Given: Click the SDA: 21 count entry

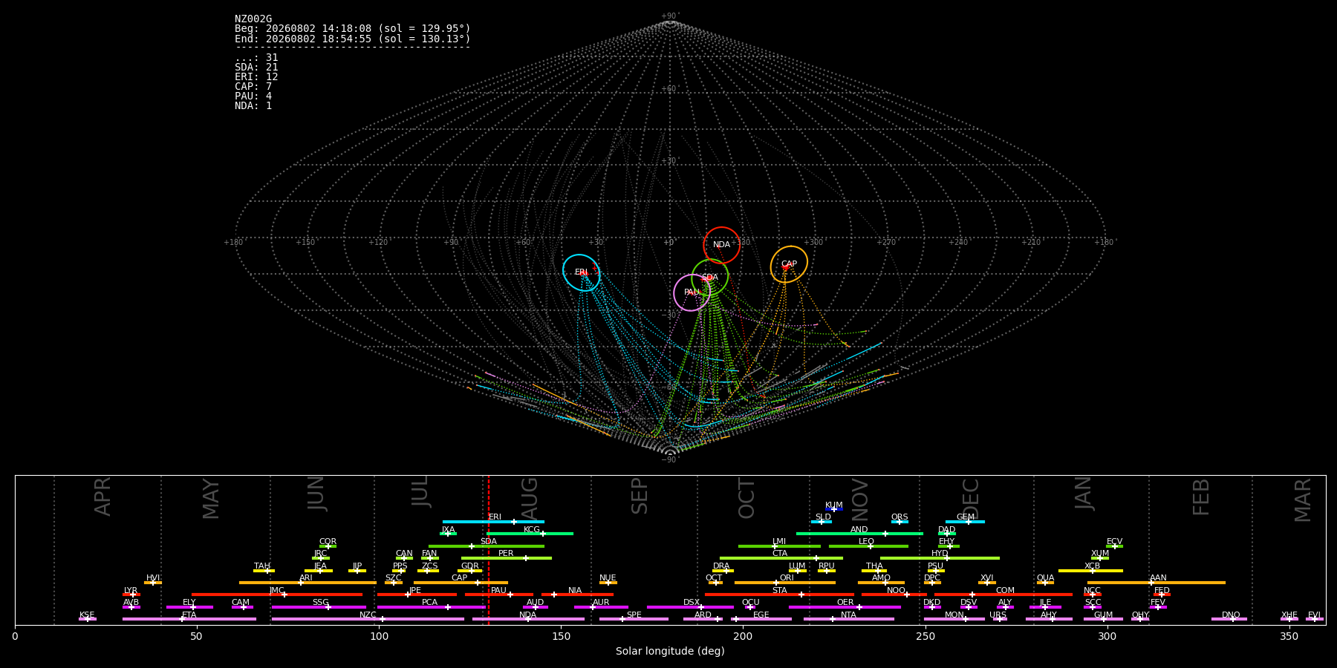Looking at the screenshot, I should 256,68.
